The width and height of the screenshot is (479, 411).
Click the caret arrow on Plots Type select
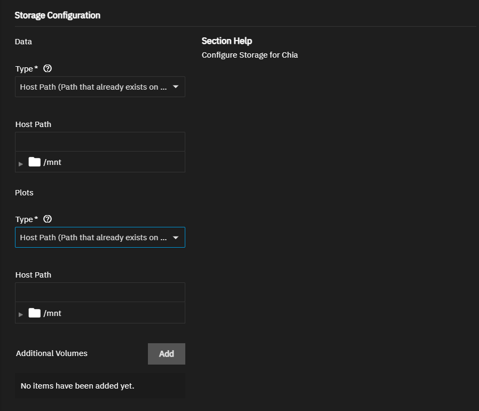click(176, 238)
